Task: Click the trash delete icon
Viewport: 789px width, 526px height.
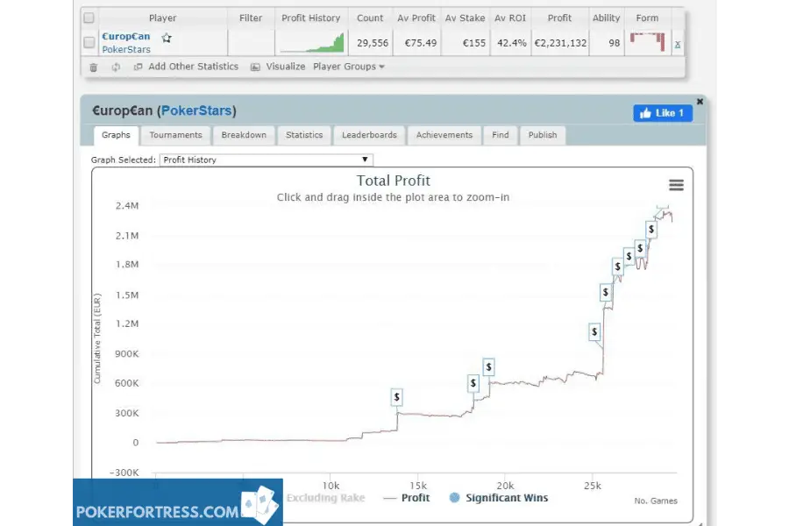Action: pyautogui.click(x=93, y=67)
